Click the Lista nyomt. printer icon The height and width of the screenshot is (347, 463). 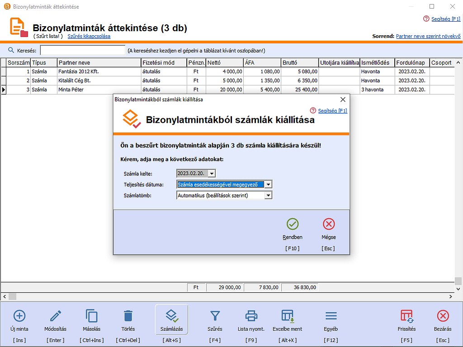(251, 316)
